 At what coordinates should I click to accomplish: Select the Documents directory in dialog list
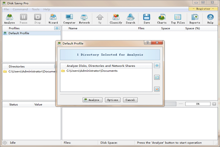tap(92, 71)
